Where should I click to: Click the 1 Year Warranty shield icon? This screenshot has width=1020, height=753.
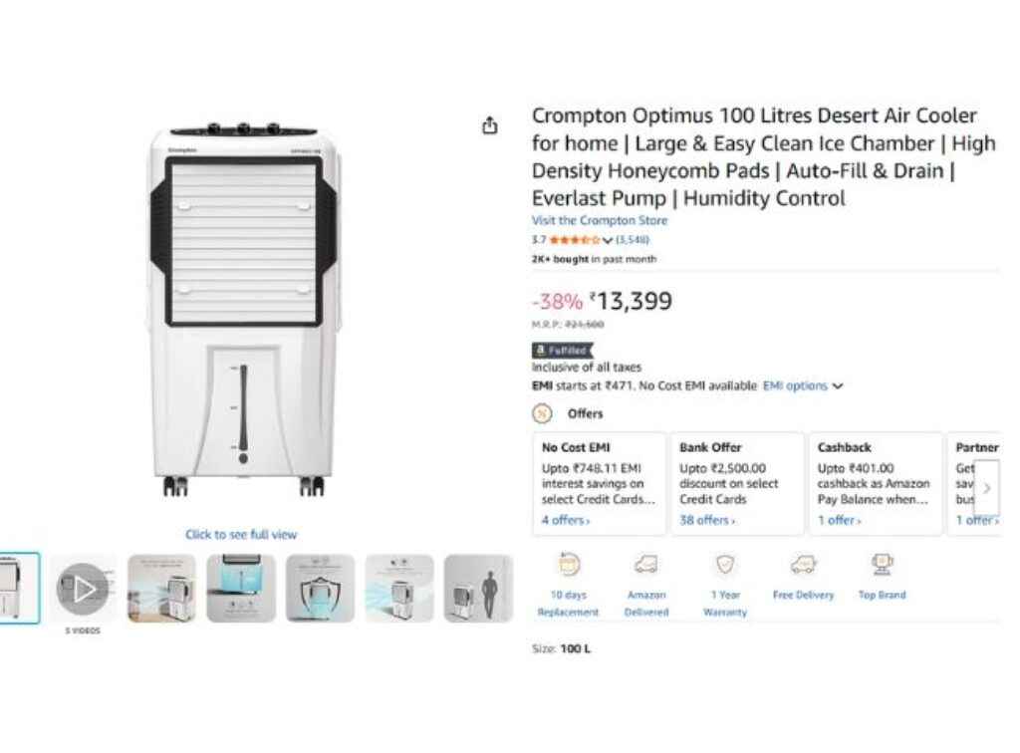pyautogui.click(x=725, y=565)
